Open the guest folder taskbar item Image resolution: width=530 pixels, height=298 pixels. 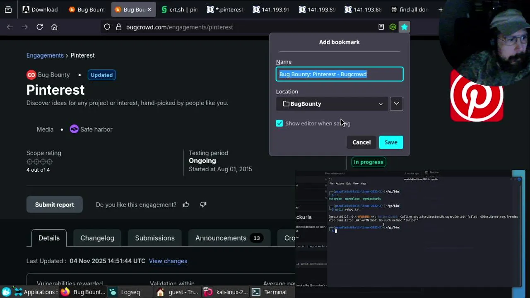[177, 292]
